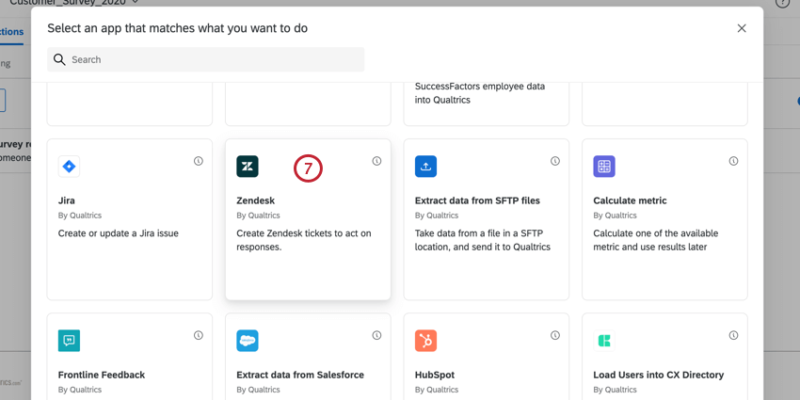Click the Jira app icon
The image size is (800, 400).
point(69,167)
